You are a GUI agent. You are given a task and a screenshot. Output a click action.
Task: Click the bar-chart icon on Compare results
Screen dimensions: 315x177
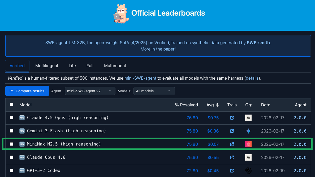(x=12, y=91)
